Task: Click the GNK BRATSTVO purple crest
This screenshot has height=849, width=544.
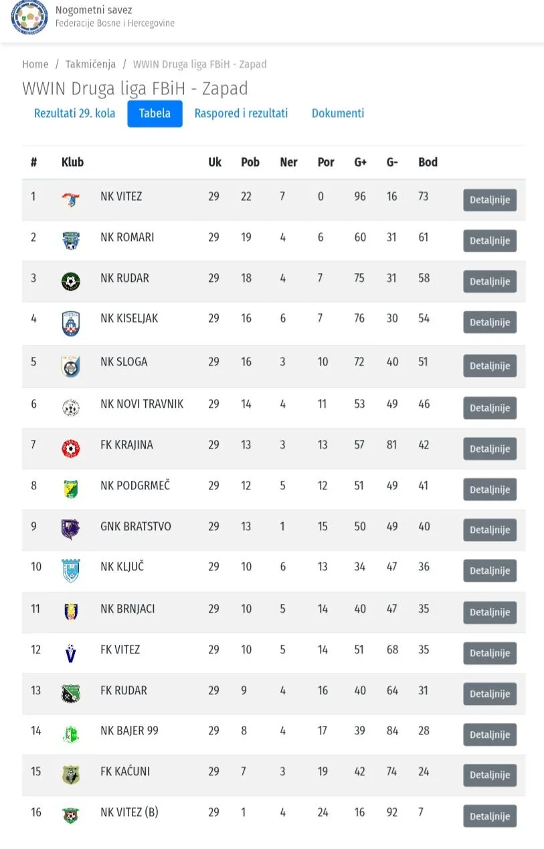Action: [x=70, y=529]
